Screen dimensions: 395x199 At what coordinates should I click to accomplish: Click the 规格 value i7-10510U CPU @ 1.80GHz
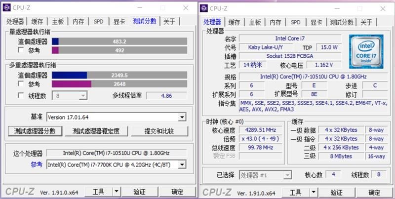[x=314, y=77]
